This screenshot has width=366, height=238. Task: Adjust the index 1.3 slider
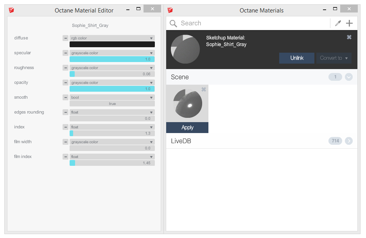coord(112,133)
